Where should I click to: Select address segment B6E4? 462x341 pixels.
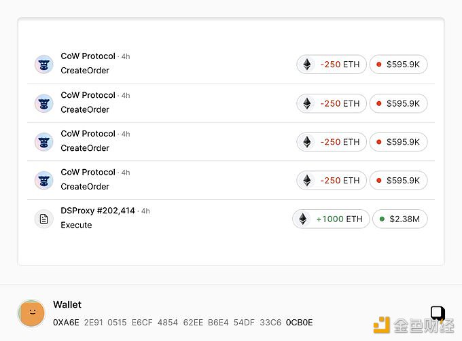[x=218, y=323]
